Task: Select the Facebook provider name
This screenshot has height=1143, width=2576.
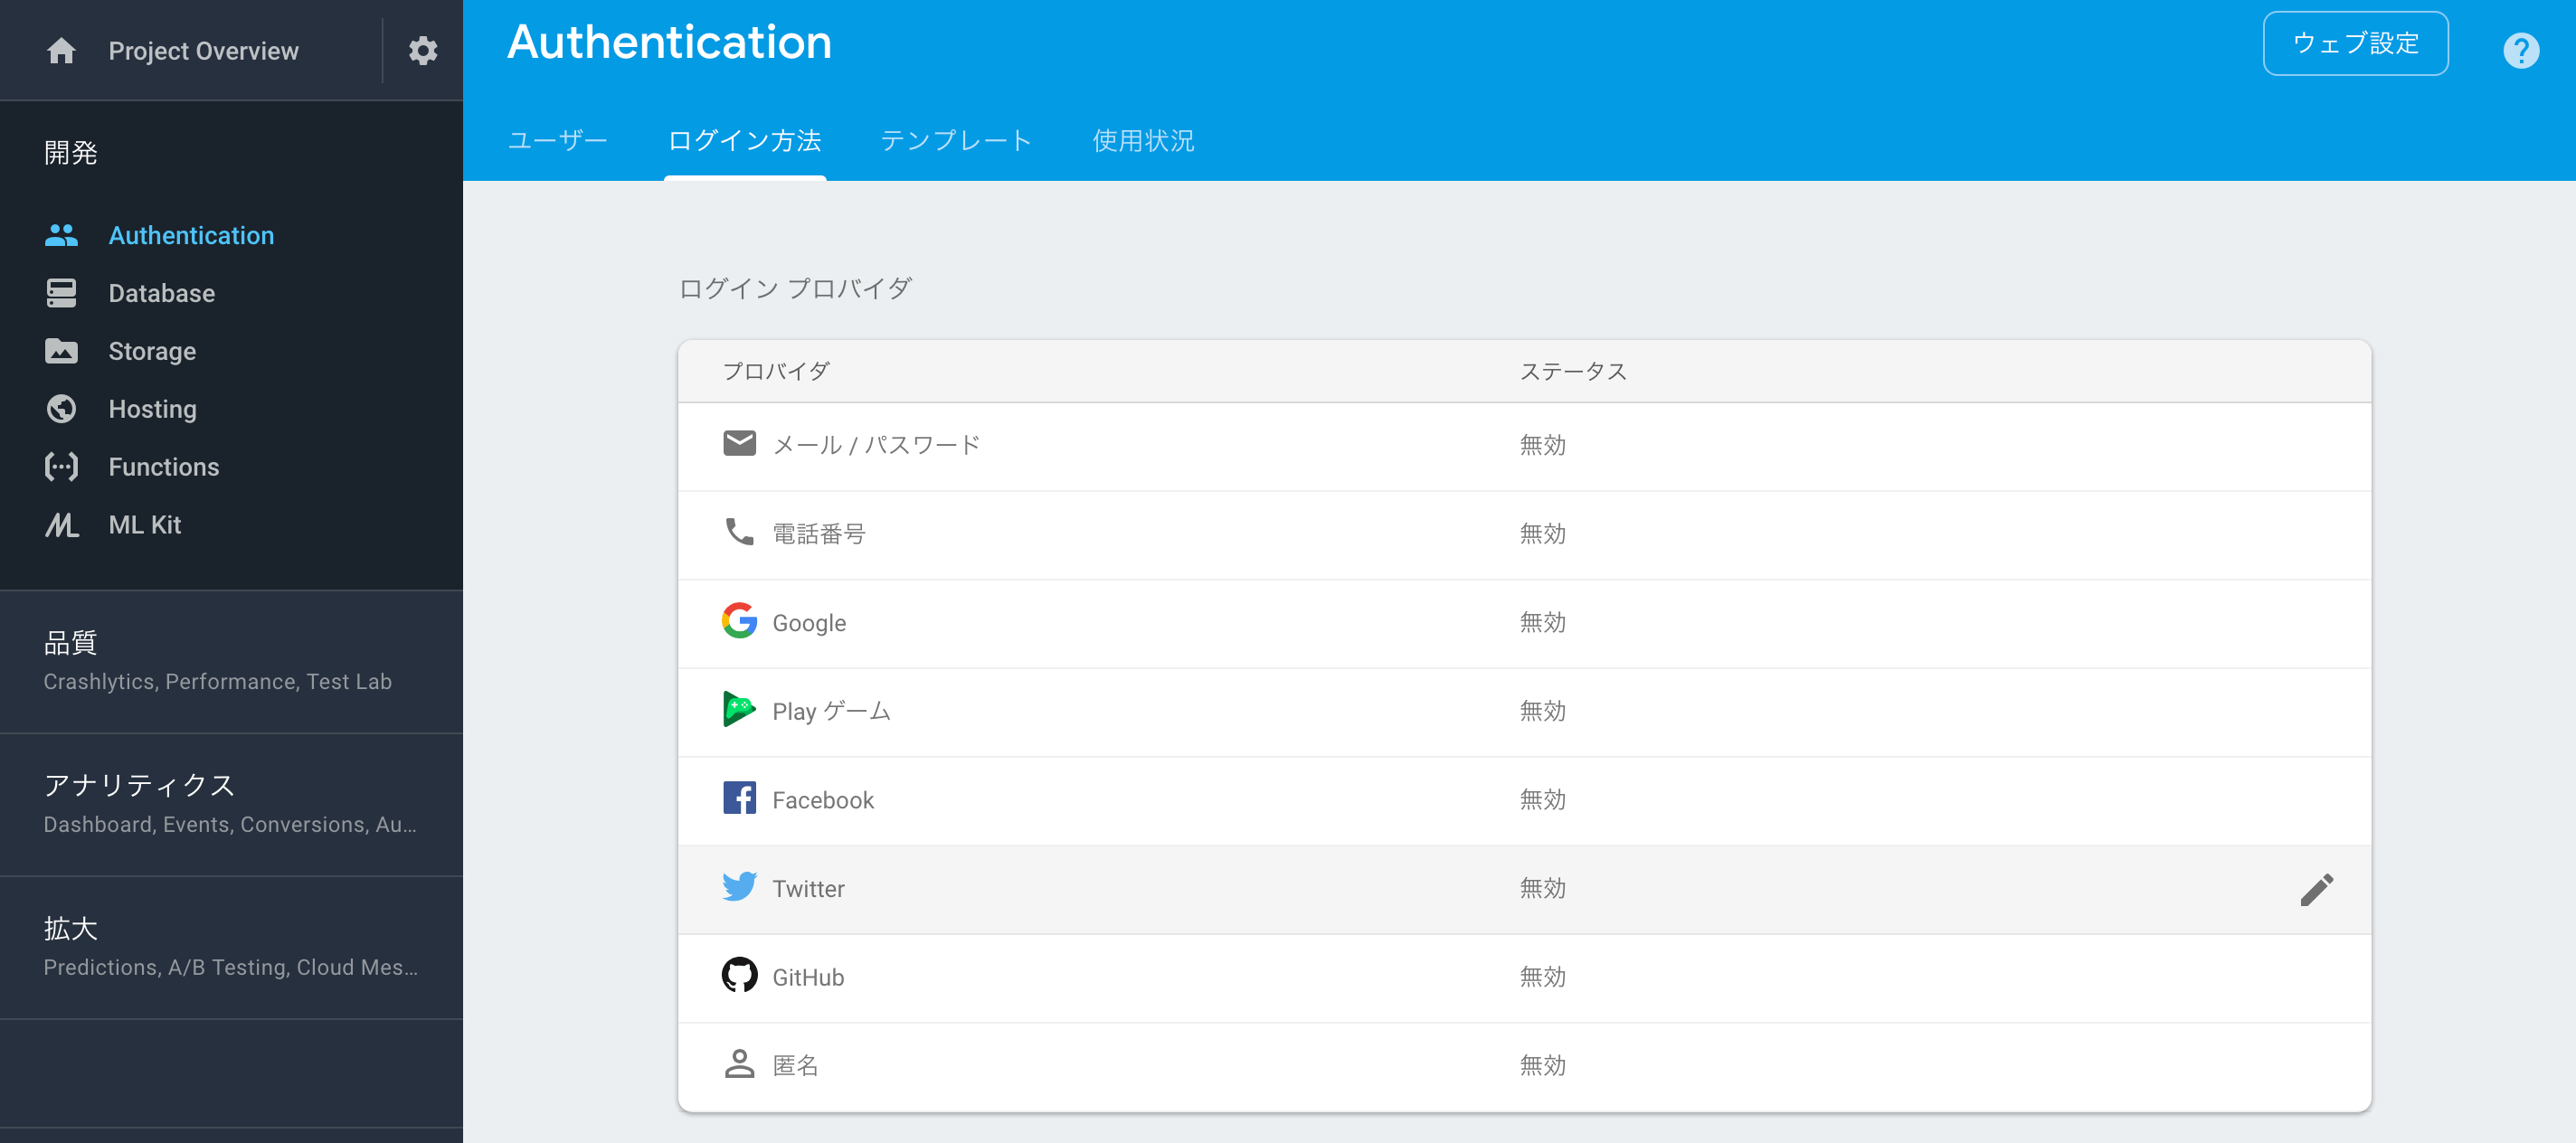Action: (x=823, y=800)
